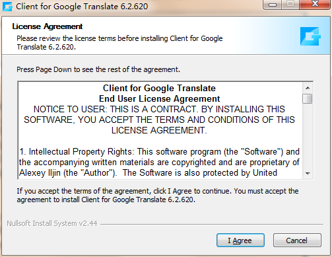Cancel the installation
This screenshot has width=332, height=257.
pos(297,240)
